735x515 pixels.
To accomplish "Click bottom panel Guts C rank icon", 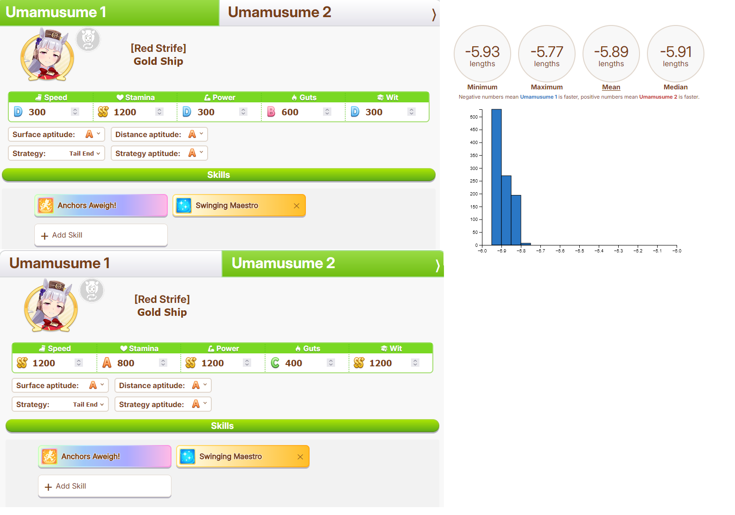I will tap(275, 363).
